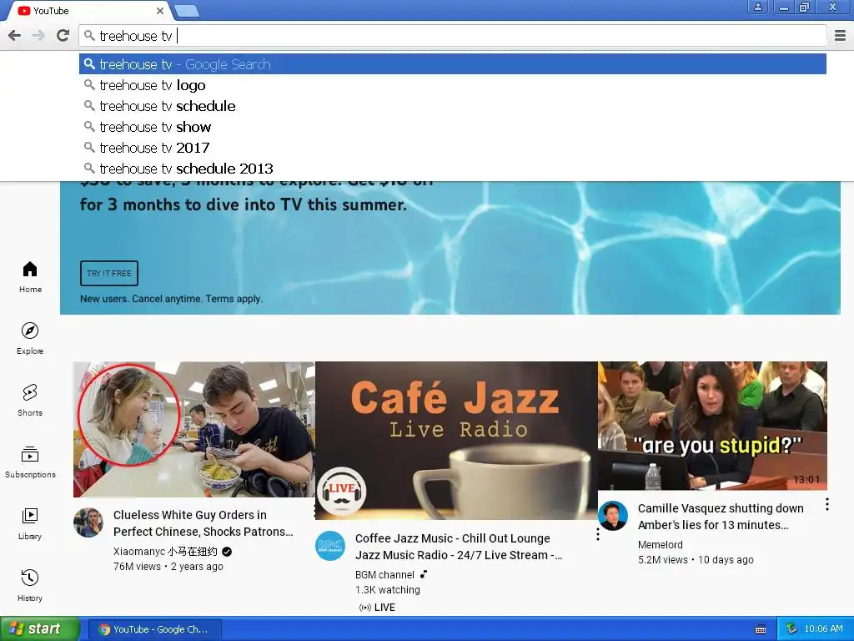Click the taskbar on-screen keyboard icon
This screenshot has width=854, height=641.
pyautogui.click(x=761, y=629)
